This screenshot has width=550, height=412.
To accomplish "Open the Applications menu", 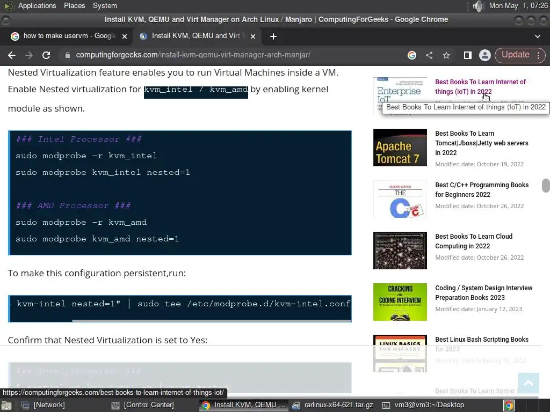I will click(x=37, y=5).
